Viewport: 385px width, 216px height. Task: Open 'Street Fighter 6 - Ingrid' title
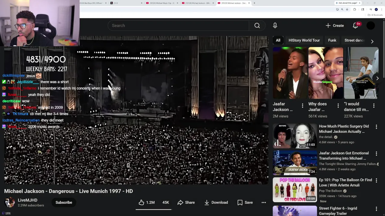(x=338, y=211)
